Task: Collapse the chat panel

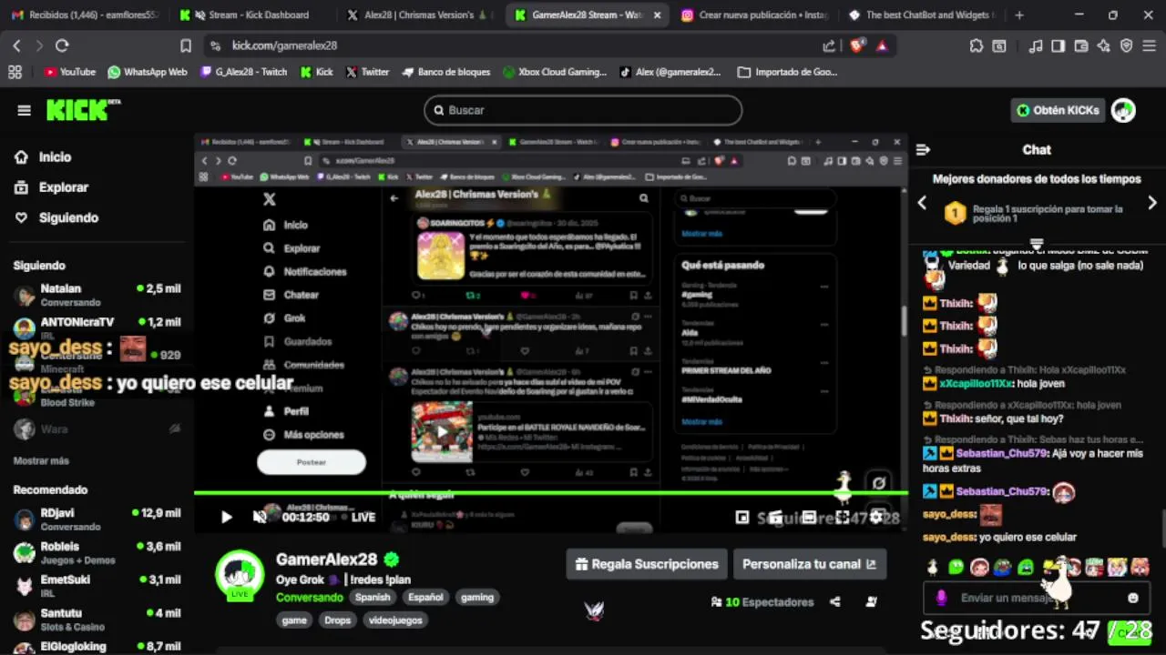Action: (x=923, y=149)
